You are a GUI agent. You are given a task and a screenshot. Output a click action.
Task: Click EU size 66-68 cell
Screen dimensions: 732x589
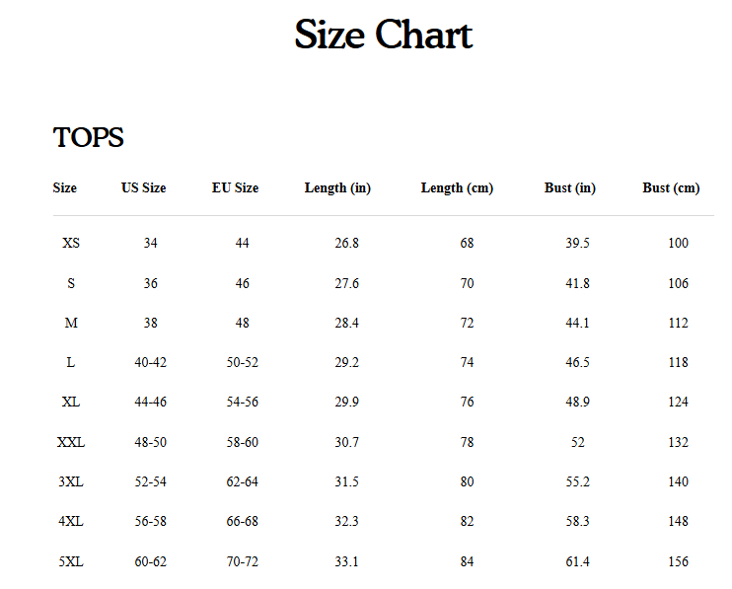(243, 521)
